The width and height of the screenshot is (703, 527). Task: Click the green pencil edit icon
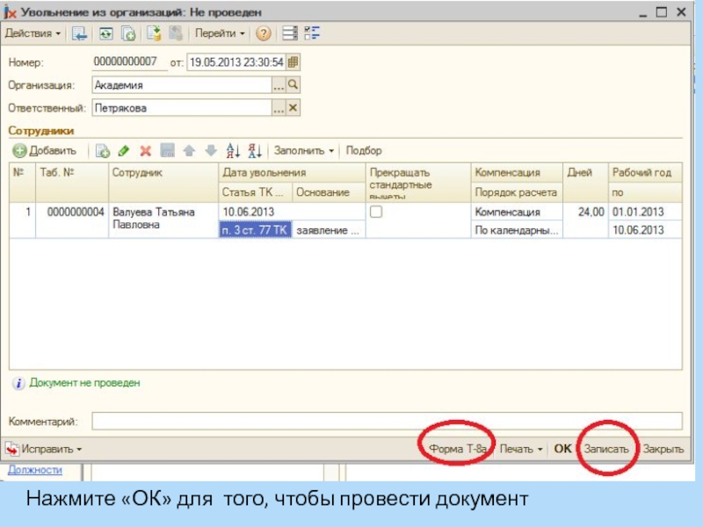click(124, 151)
